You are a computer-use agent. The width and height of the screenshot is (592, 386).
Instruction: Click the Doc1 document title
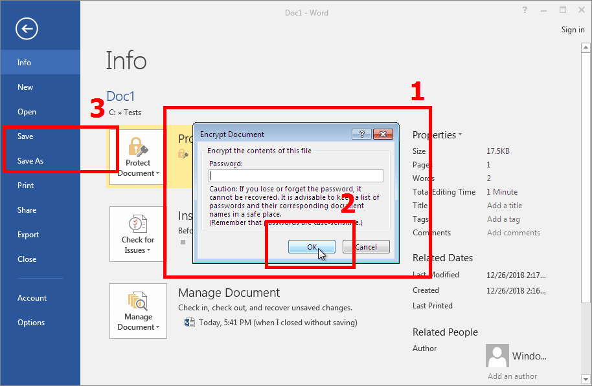tap(120, 96)
